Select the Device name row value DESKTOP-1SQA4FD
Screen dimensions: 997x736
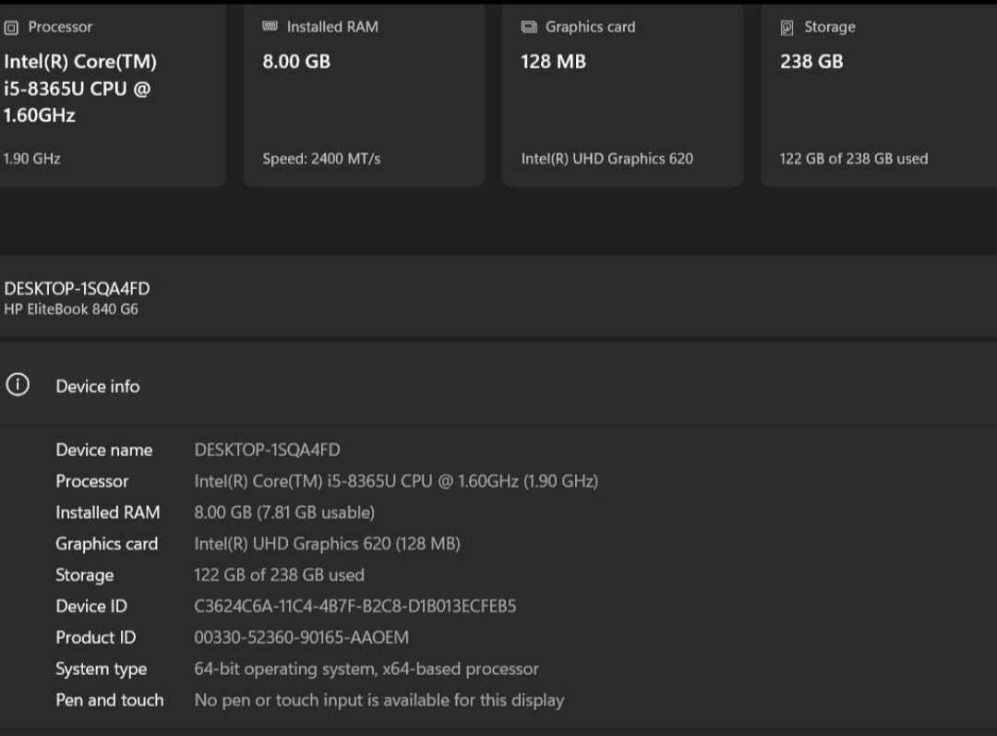[x=267, y=450]
